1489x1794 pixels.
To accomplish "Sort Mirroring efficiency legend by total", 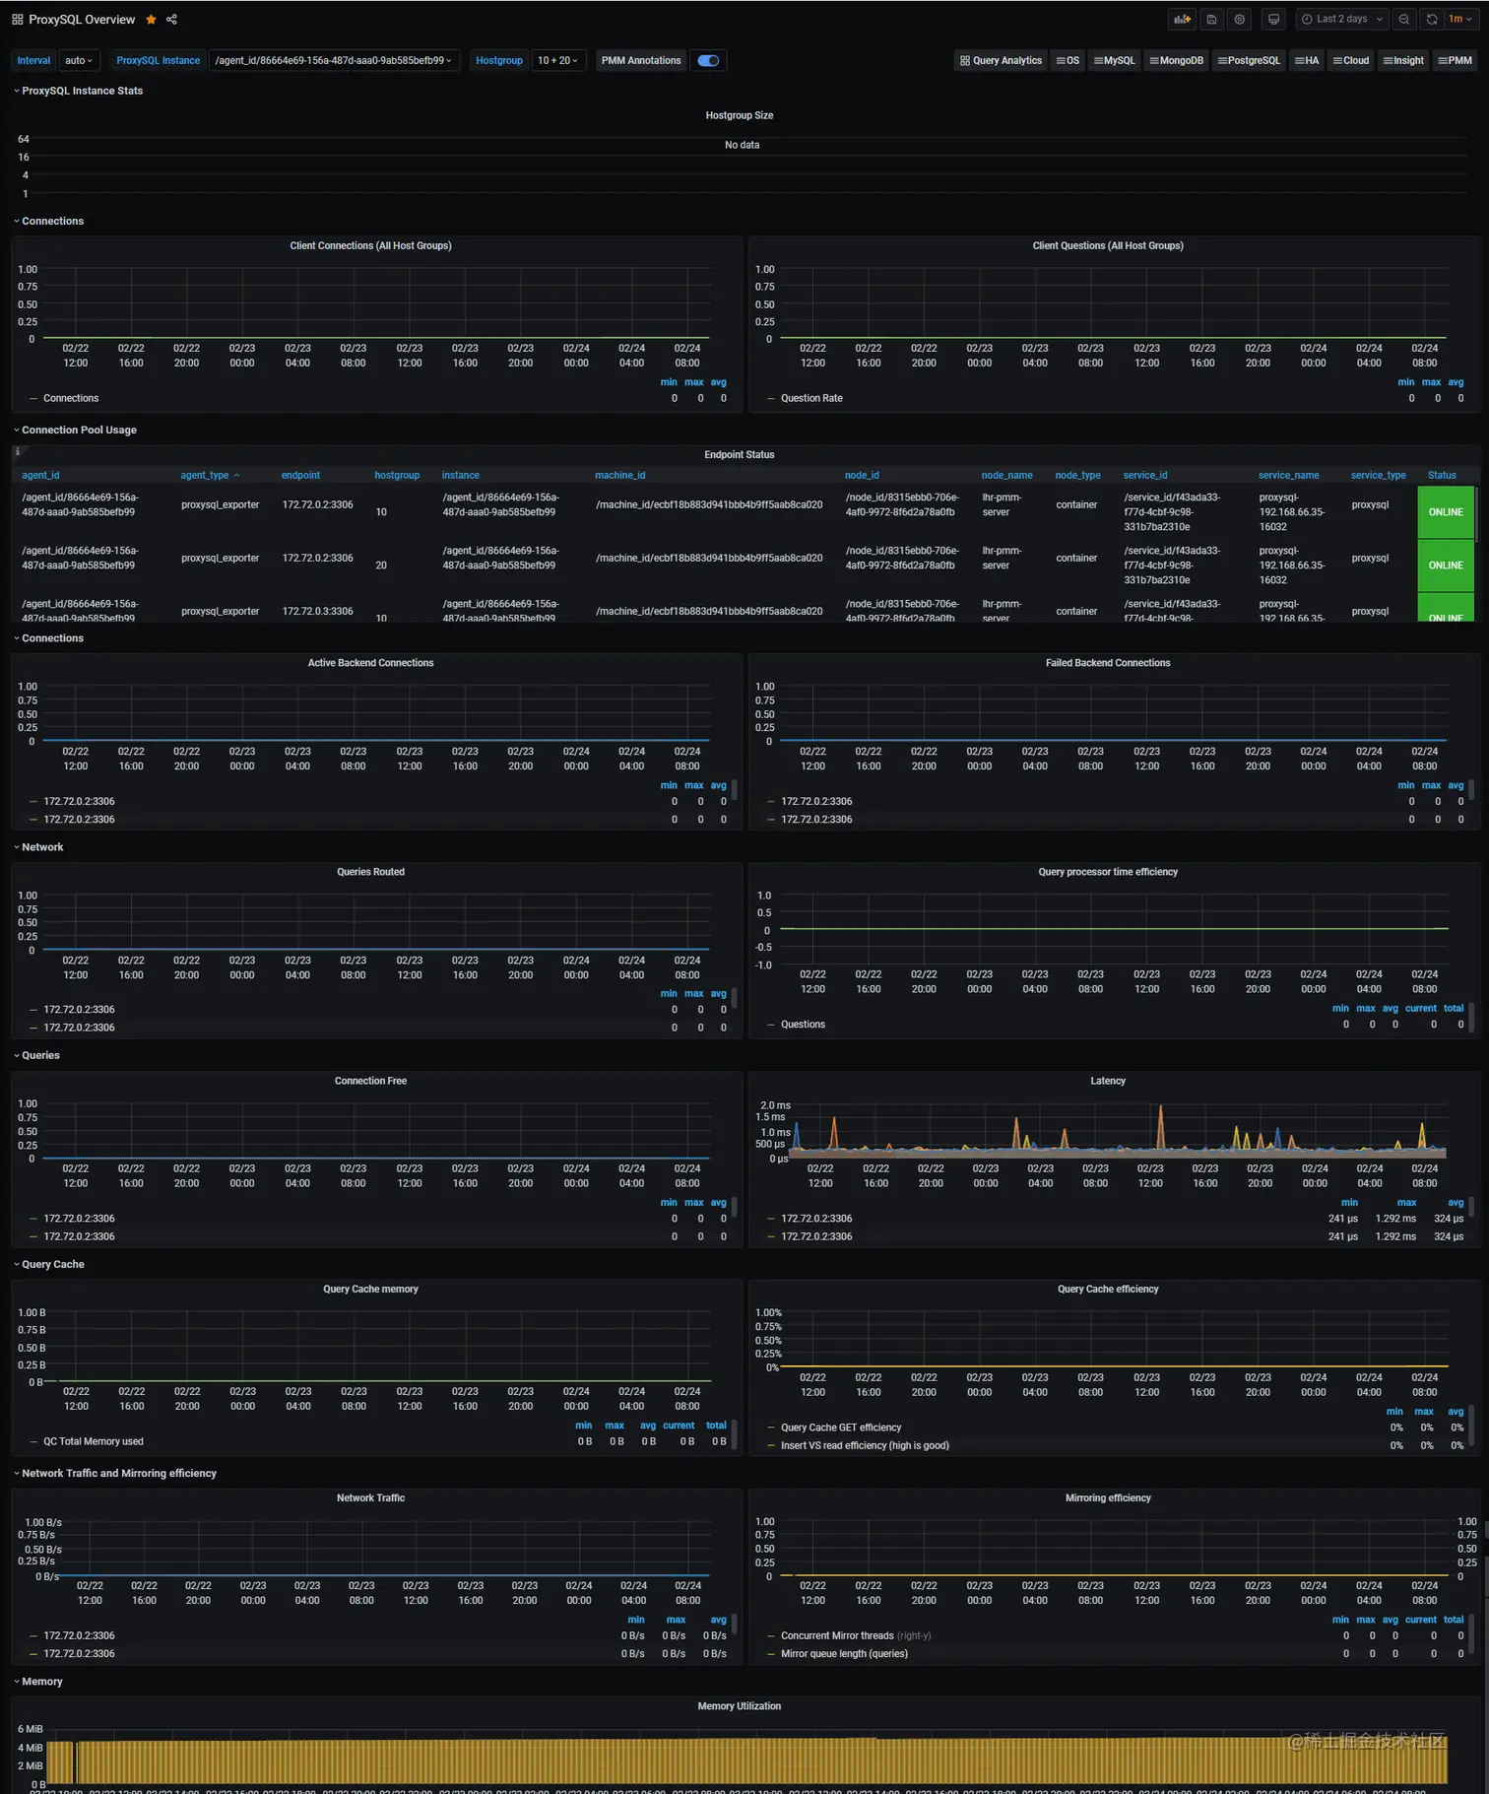I will [1454, 1620].
